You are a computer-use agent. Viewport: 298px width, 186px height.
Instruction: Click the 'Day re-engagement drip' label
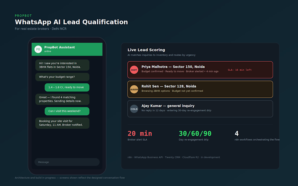(x=193, y=140)
